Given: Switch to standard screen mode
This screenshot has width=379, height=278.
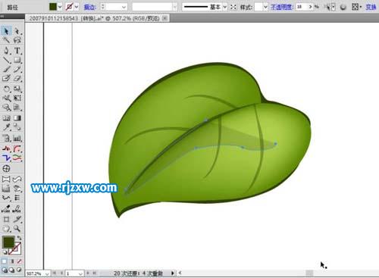Looking at the screenshot, I should [x=5, y=270].
